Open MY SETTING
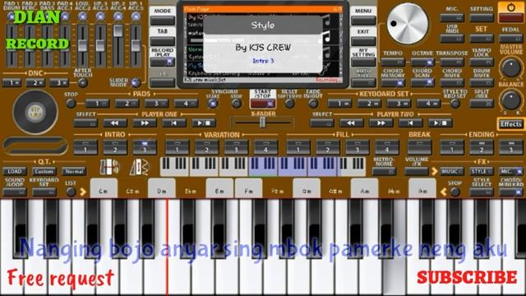The width and height of the screenshot is (526, 296). pyautogui.click(x=363, y=62)
